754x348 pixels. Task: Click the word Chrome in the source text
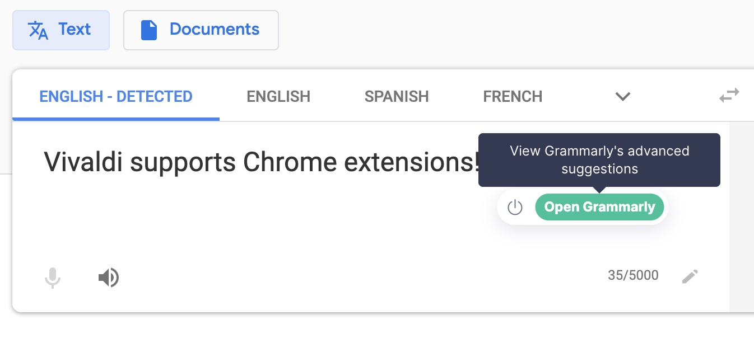pos(290,162)
